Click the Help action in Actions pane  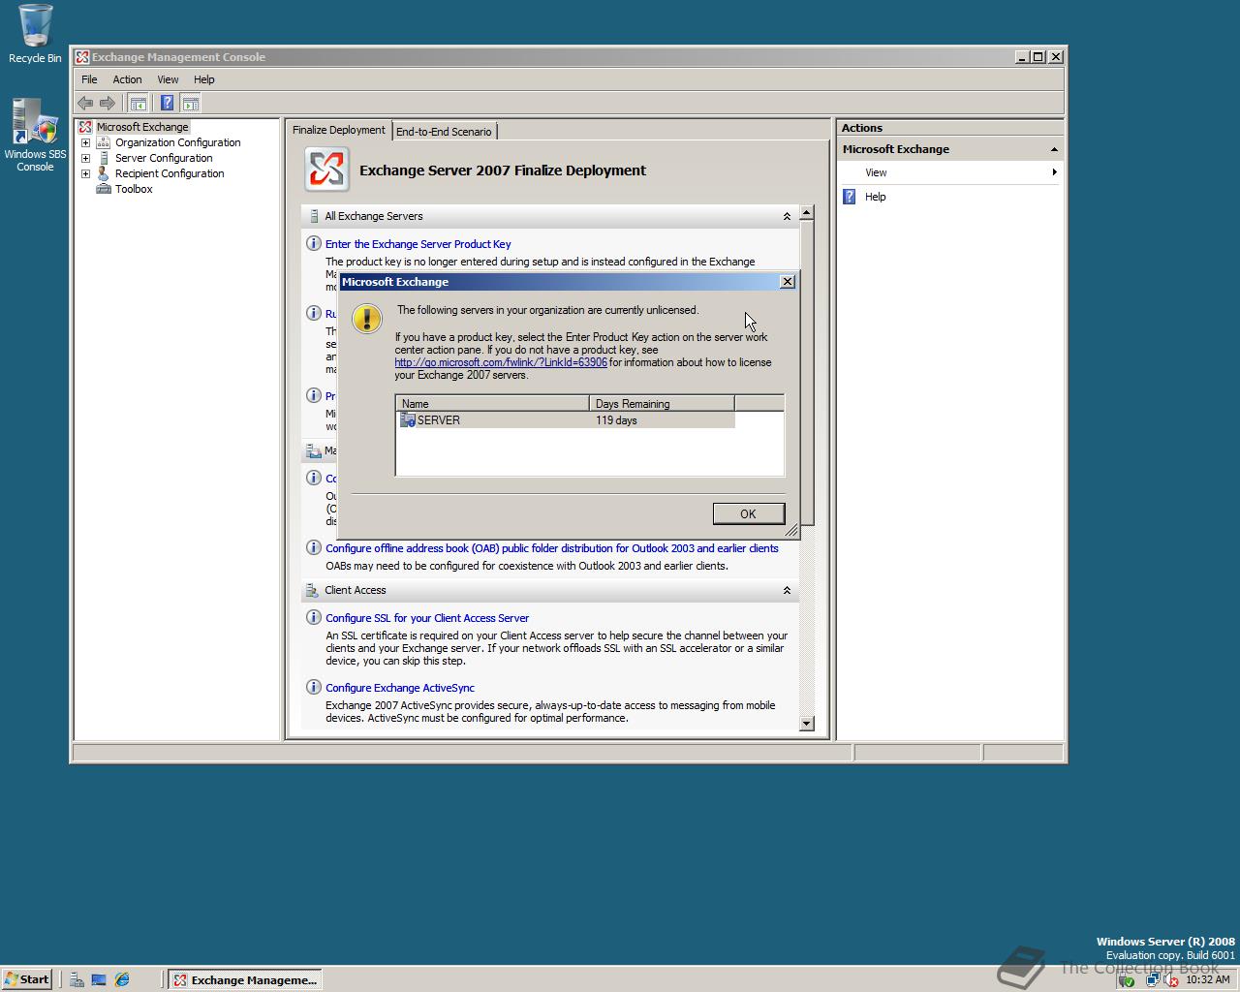click(x=875, y=197)
